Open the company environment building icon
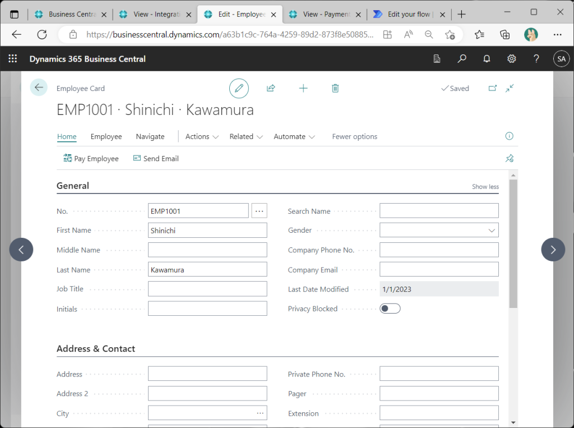Viewport: 574px width, 428px height. pyautogui.click(x=437, y=59)
